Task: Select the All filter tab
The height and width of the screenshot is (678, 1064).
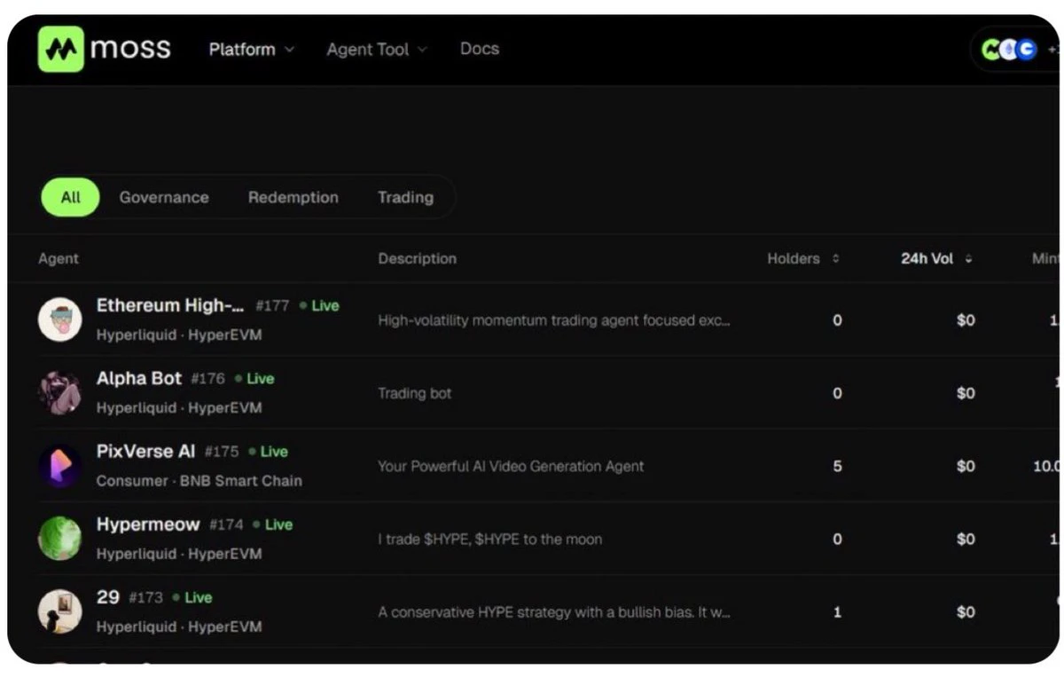Action: (x=71, y=197)
